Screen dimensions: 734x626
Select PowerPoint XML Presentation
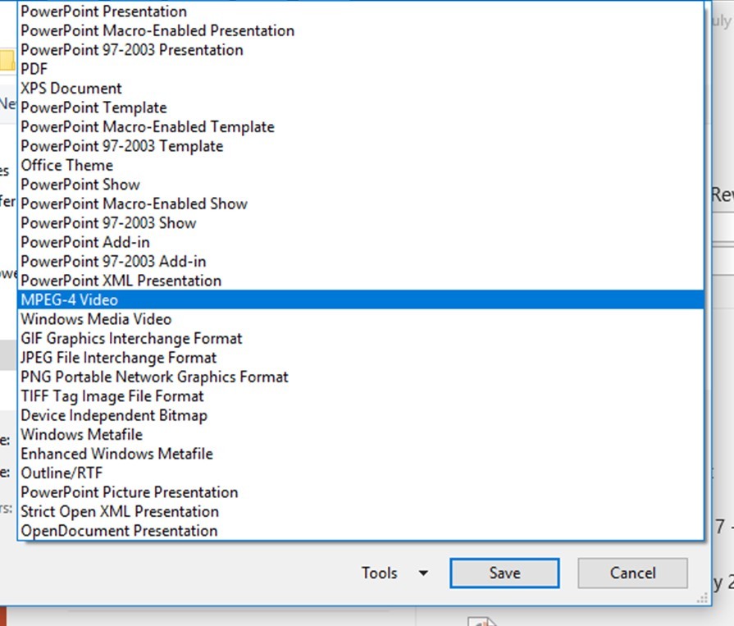tap(361, 280)
